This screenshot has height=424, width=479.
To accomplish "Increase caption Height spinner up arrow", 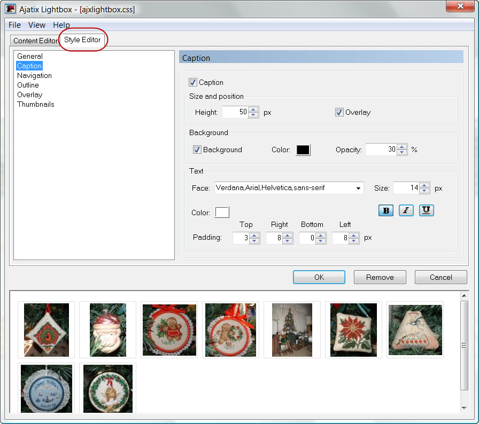I will [x=253, y=109].
